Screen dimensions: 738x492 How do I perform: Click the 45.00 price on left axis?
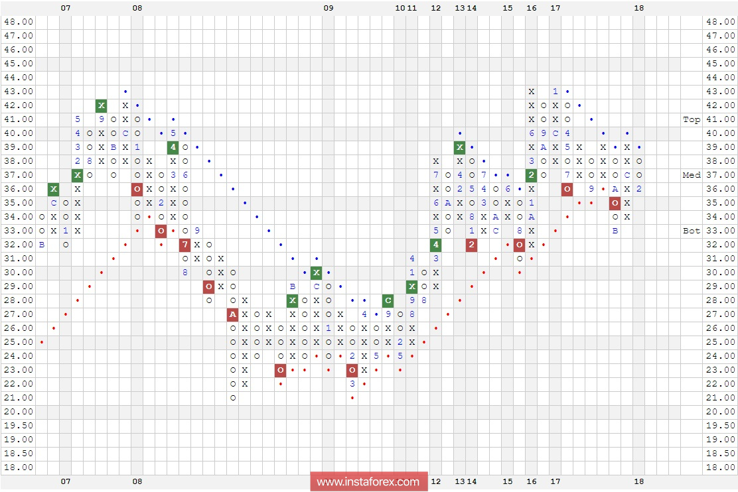(x=19, y=64)
